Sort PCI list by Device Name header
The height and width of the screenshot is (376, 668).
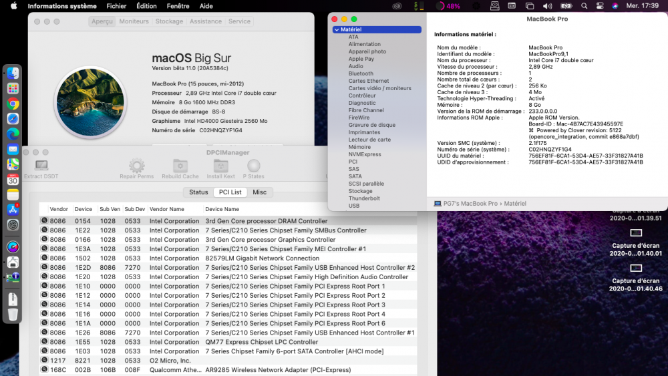(222, 209)
